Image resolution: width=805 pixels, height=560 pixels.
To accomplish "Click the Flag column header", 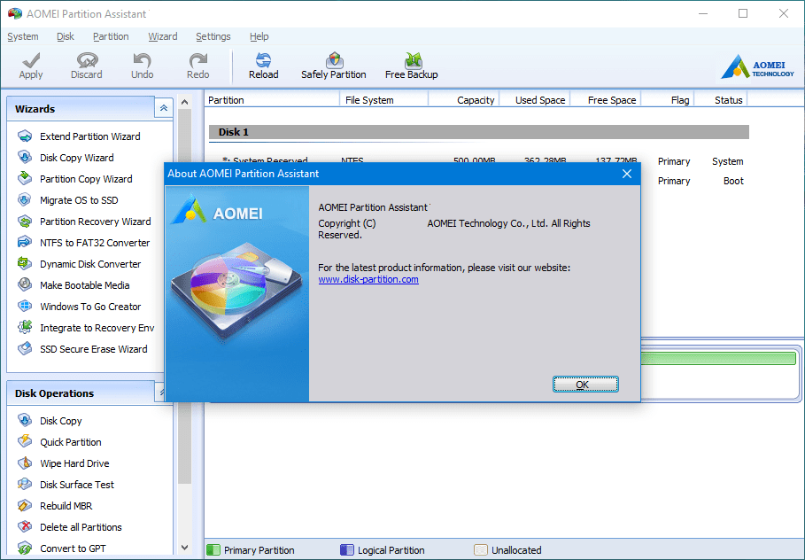I will pos(668,99).
